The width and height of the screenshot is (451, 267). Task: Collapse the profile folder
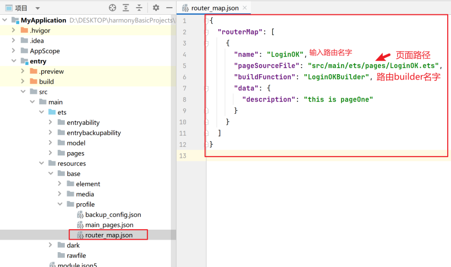point(60,204)
